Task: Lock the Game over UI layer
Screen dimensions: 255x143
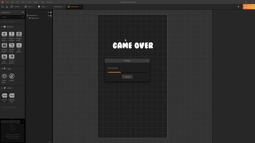Action: 51,15
